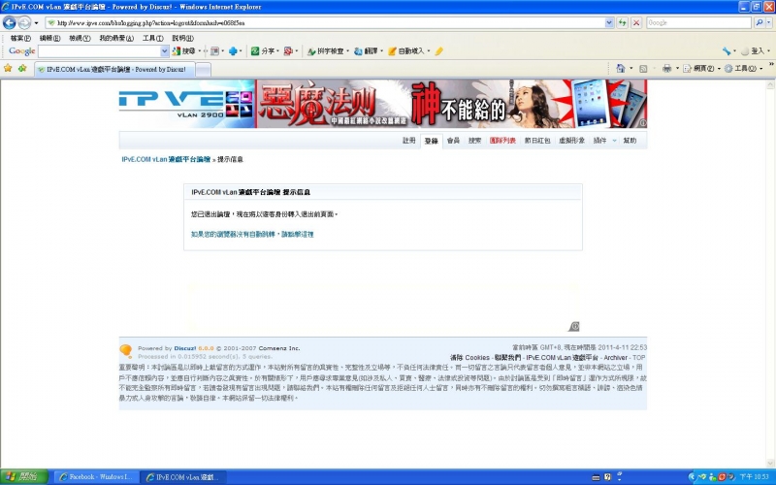Expand Google Toolbar search box dropdown
This screenshot has height=485, width=776.
pos(165,51)
